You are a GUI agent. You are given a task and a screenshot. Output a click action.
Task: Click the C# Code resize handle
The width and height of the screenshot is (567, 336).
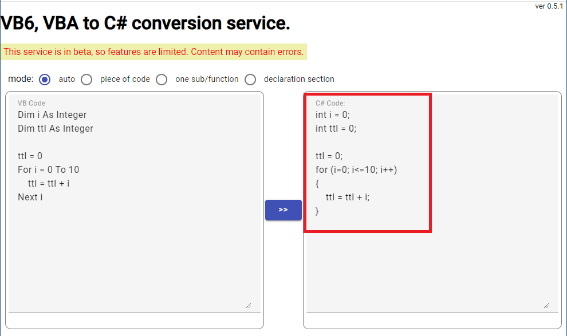pyautogui.click(x=546, y=306)
